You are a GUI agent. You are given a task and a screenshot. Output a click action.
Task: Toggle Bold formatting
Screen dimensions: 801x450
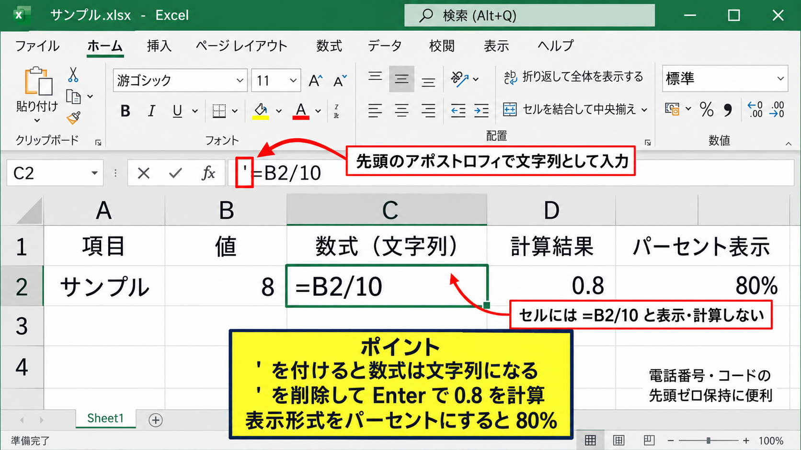[126, 111]
